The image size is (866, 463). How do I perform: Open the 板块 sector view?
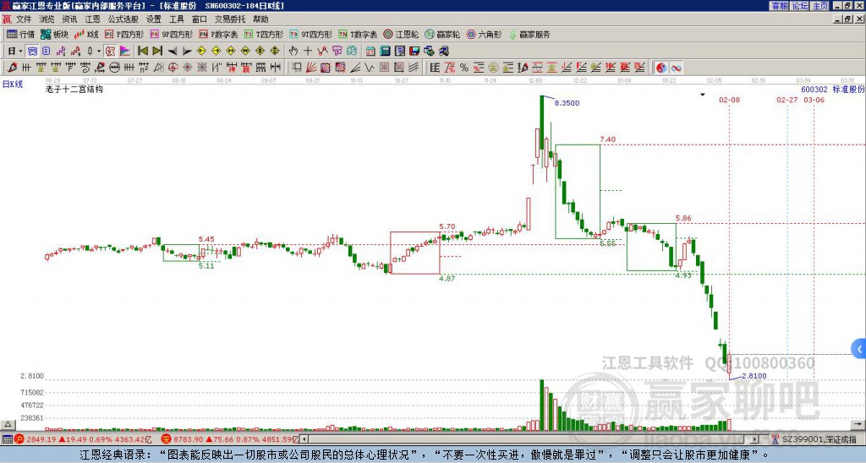tap(55, 34)
